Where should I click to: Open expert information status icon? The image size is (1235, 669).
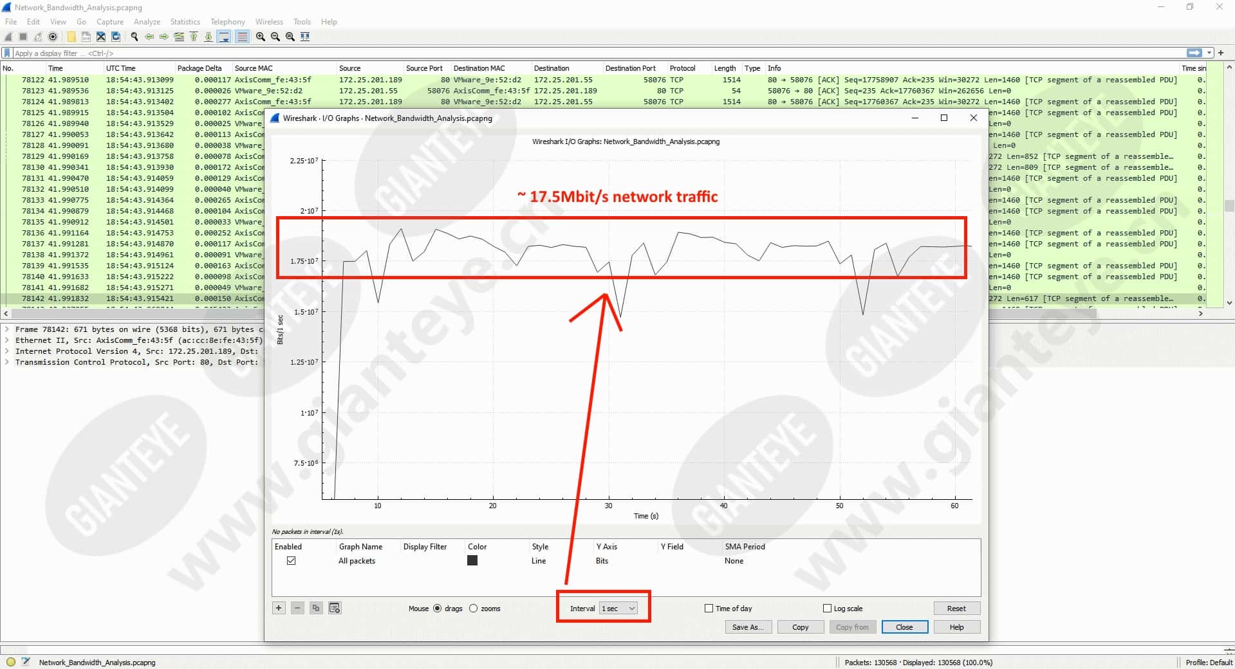click(x=11, y=661)
